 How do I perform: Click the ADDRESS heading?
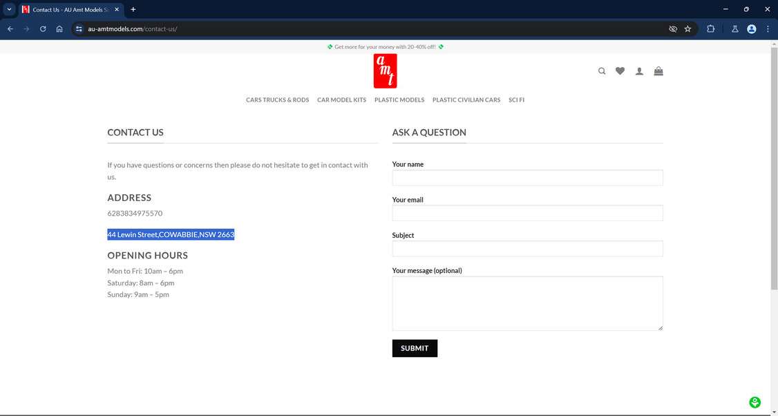(x=129, y=198)
